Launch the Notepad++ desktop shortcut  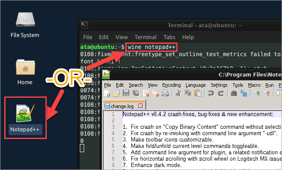click(25, 113)
